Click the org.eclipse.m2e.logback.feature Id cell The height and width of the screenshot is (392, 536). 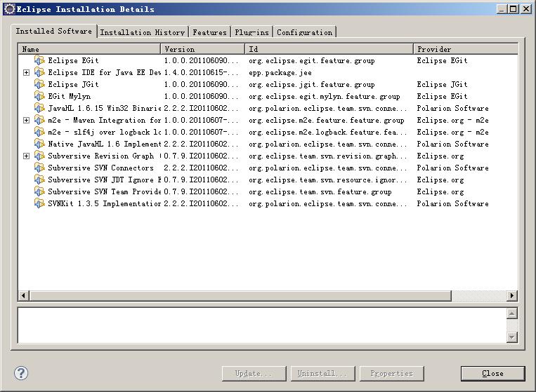[x=328, y=133]
